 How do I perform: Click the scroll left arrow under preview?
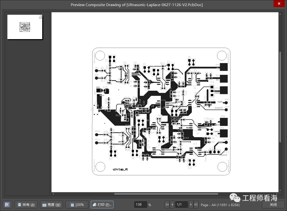click(53, 194)
